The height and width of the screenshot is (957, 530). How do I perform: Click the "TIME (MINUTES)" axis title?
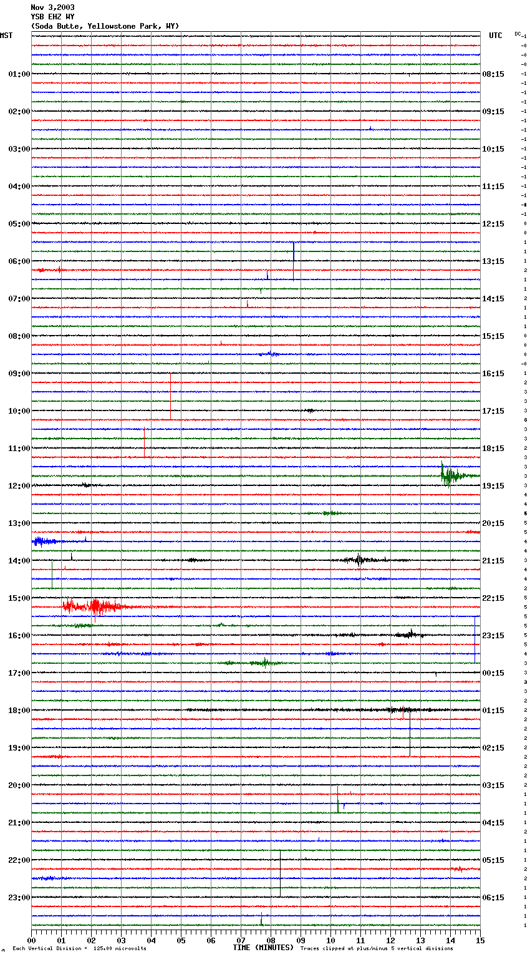coord(263,948)
